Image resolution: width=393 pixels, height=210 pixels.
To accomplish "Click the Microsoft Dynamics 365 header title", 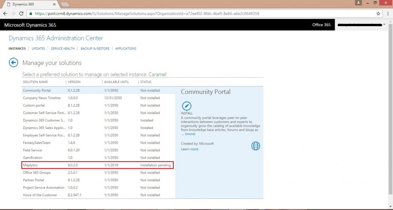I will click(x=30, y=25).
